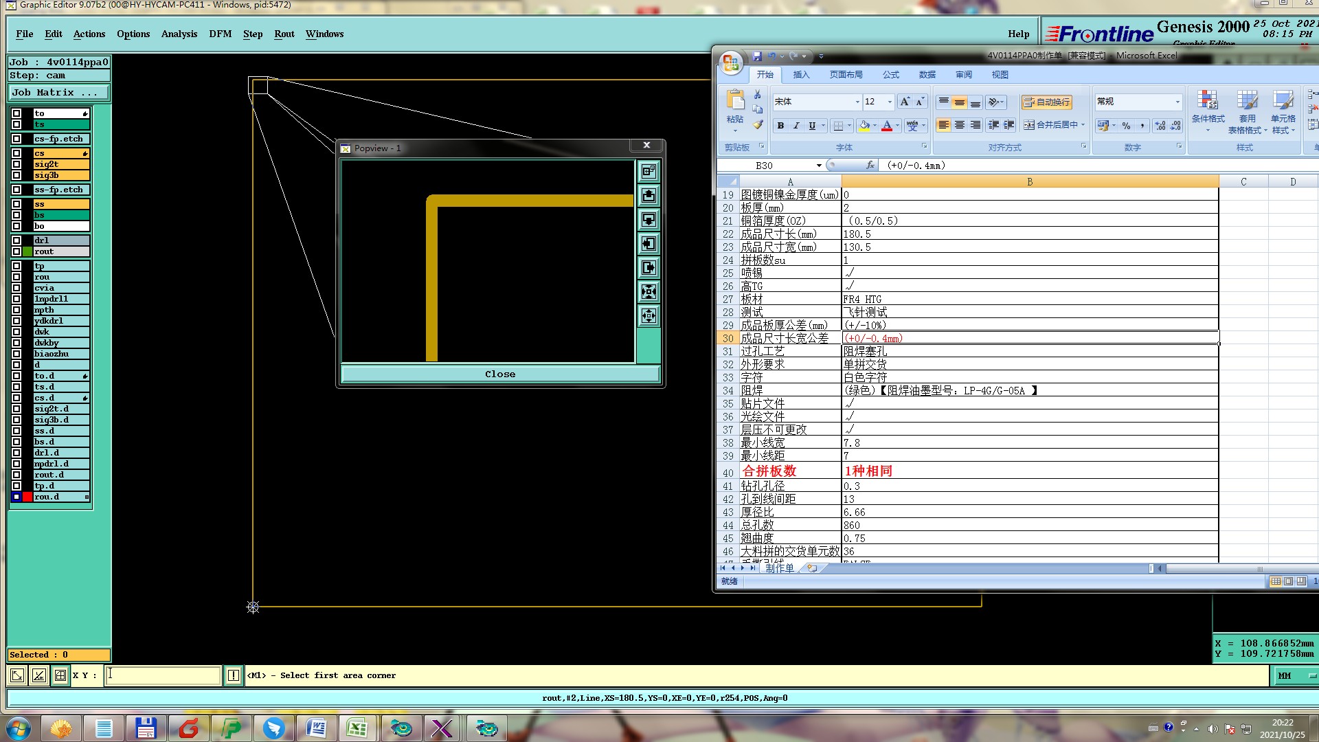This screenshot has width=1319, height=742.
Task: Click zoom in icon in Popview
Action: pos(649,292)
